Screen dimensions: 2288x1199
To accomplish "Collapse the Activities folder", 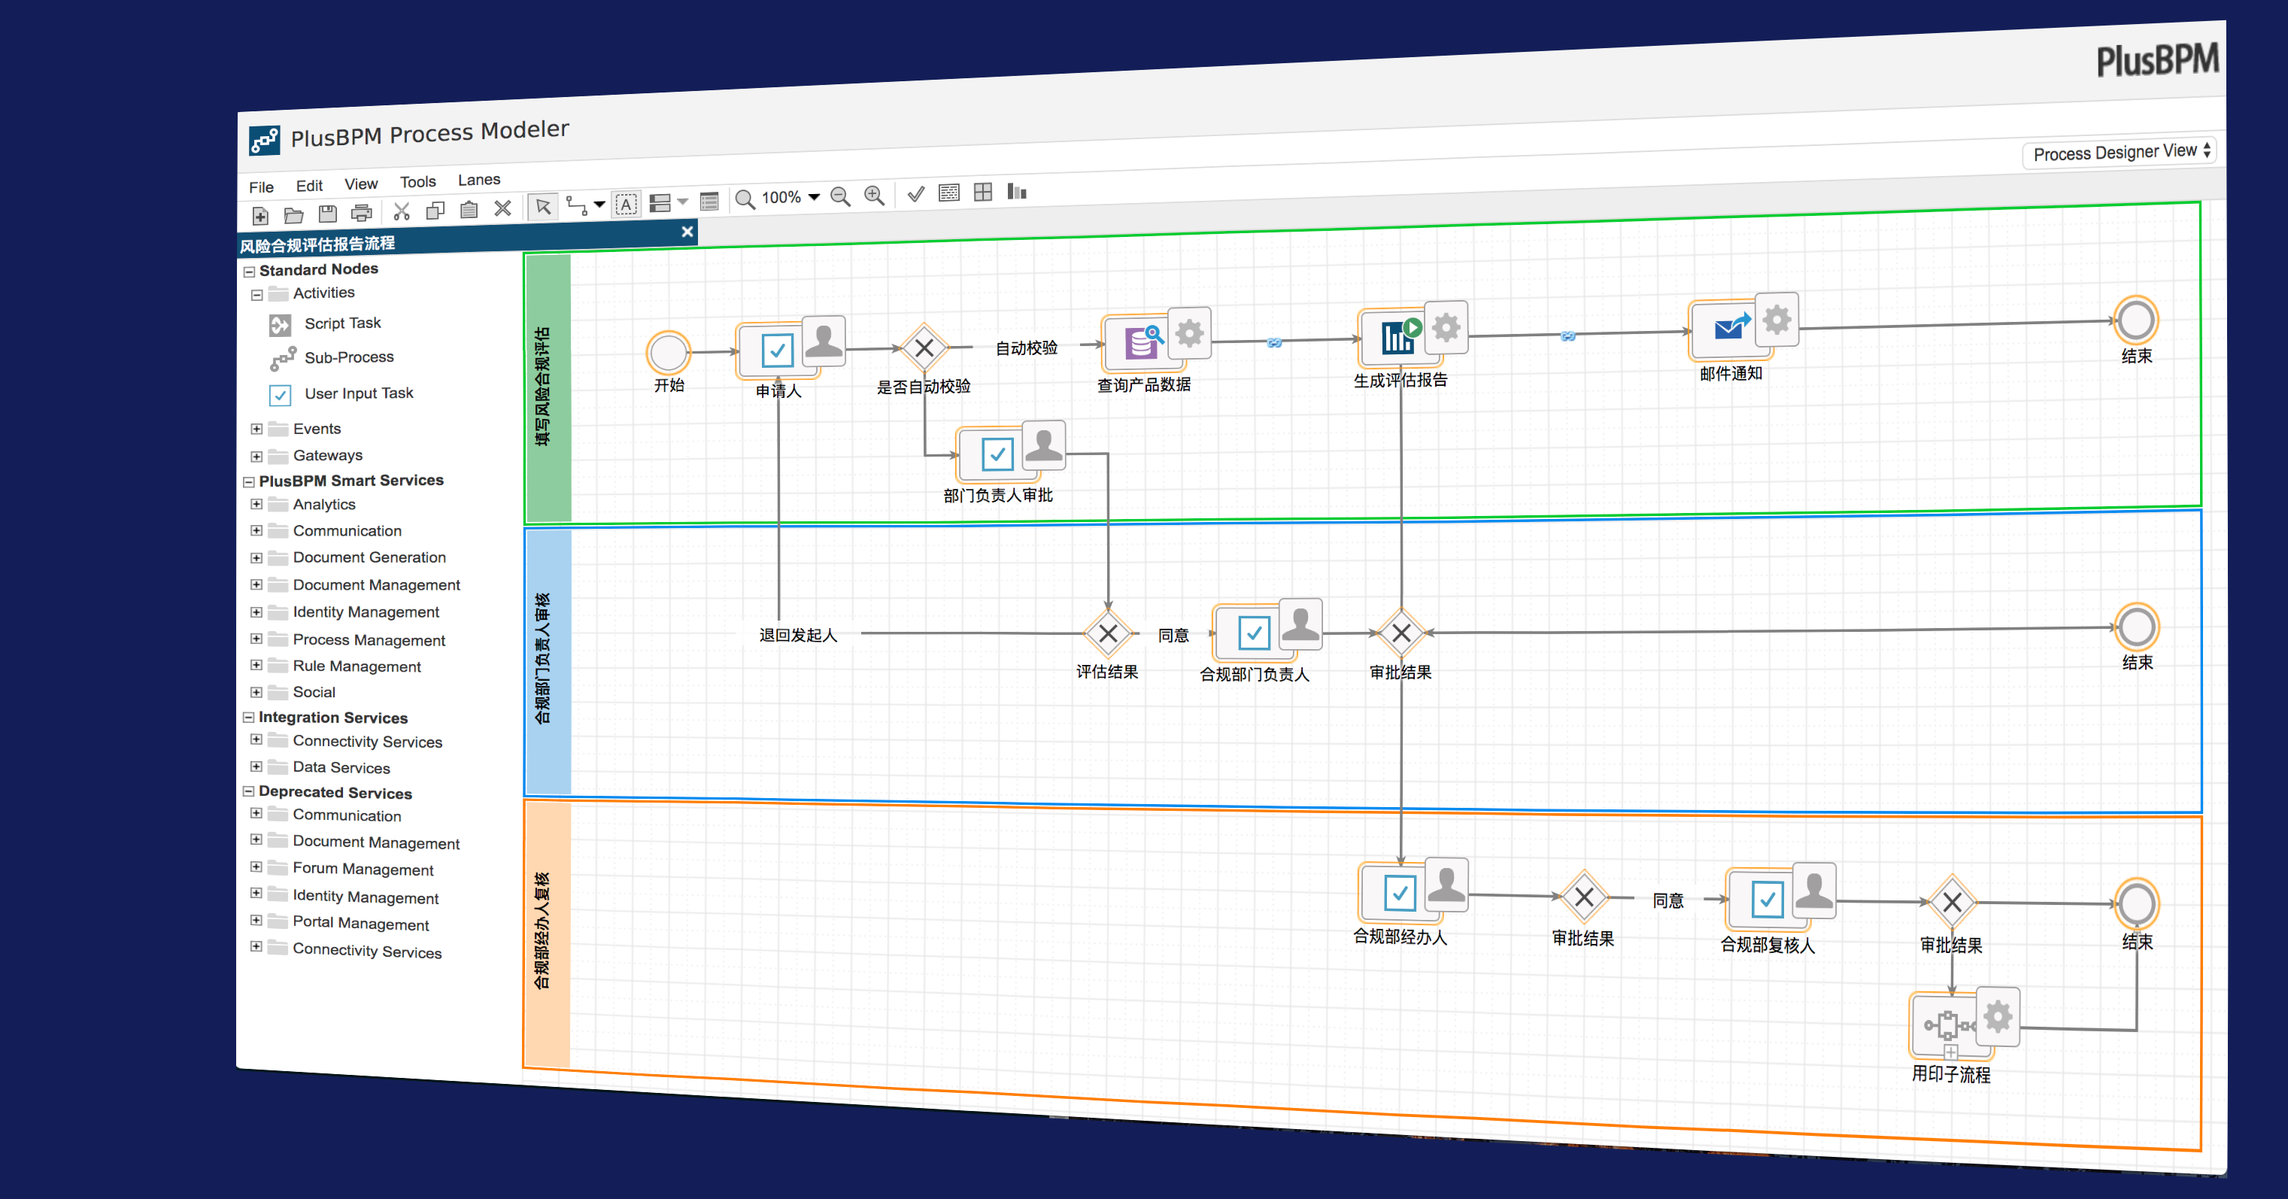I will coord(256,295).
